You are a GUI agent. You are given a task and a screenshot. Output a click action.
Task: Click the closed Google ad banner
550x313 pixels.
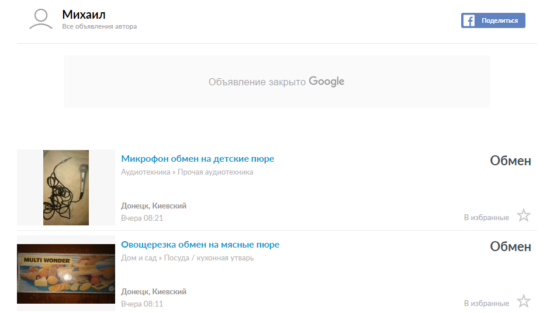(276, 82)
